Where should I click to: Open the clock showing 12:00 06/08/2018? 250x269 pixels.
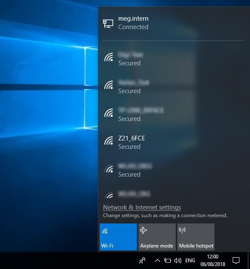(213, 261)
